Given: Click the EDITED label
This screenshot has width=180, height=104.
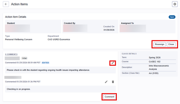Looking at the screenshot, I should (46, 63).
